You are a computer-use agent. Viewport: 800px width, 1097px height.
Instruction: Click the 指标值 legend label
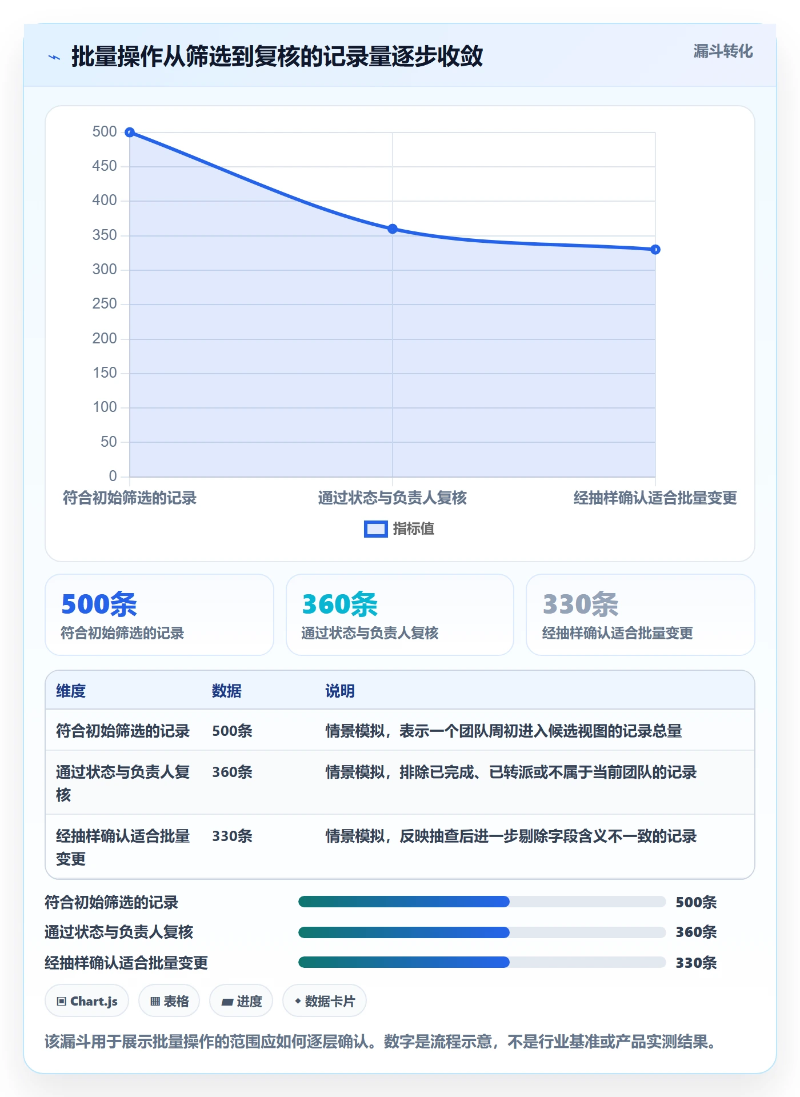coord(414,529)
